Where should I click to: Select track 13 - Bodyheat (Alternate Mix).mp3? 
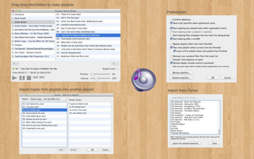click(88, 56)
